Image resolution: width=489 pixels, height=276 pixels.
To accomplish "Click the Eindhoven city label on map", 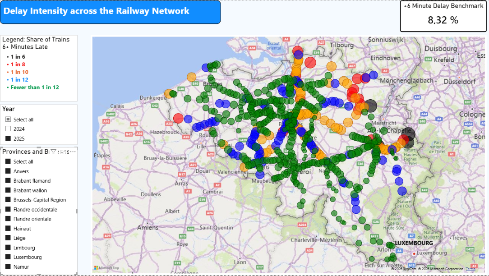I will point(385,58).
